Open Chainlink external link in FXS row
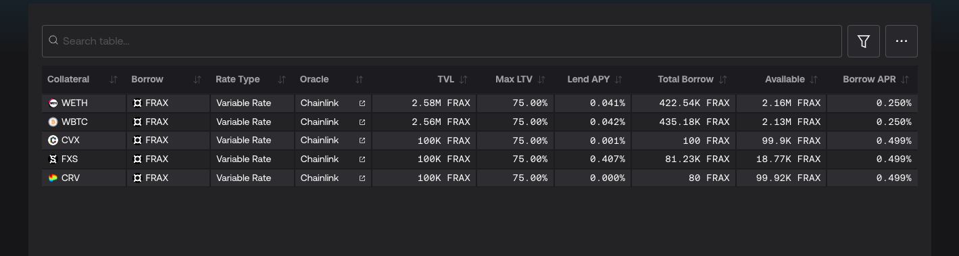This screenshot has height=256, width=959. pyautogui.click(x=362, y=159)
